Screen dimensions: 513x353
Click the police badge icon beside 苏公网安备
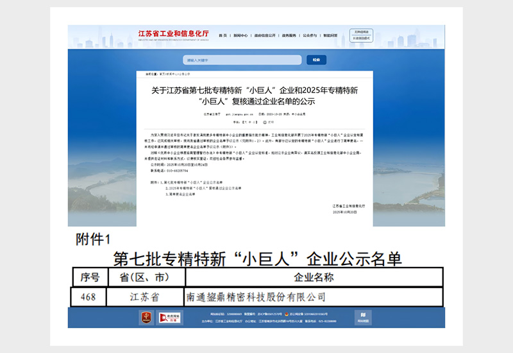coord(287,314)
